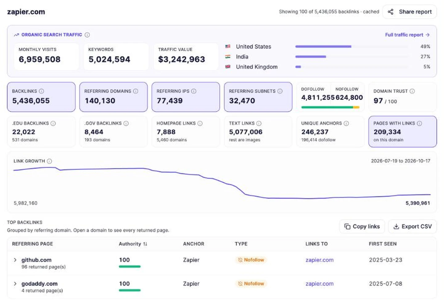Open the Domain Trust info icon
Image resolution: width=444 pixels, height=300 pixels.
[412, 91]
